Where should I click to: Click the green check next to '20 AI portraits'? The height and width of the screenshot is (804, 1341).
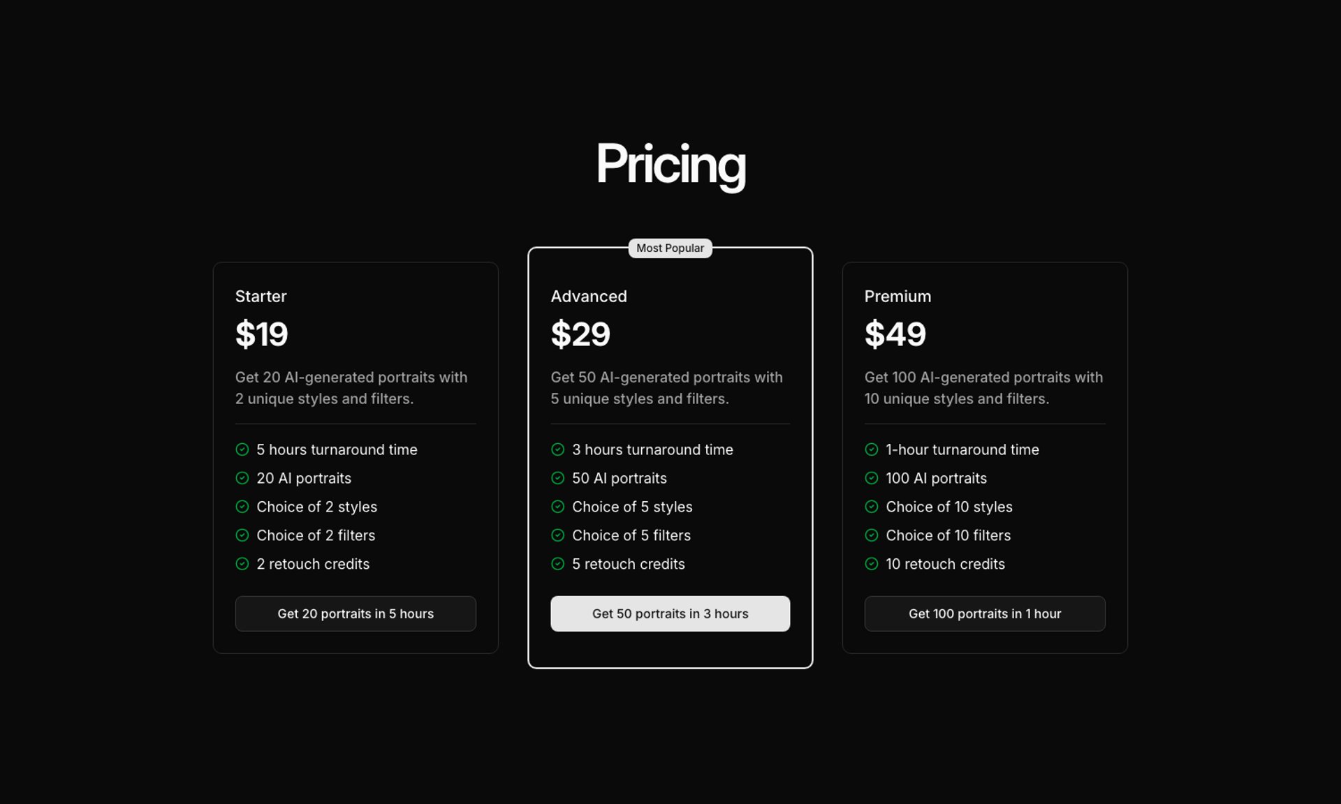pyautogui.click(x=242, y=478)
